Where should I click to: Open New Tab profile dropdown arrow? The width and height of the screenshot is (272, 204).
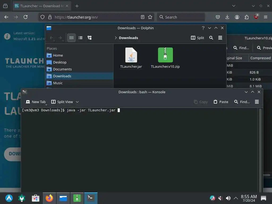46,105
